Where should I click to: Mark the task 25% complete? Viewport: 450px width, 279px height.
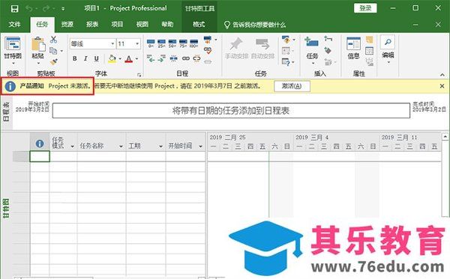[x=161, y=43]
